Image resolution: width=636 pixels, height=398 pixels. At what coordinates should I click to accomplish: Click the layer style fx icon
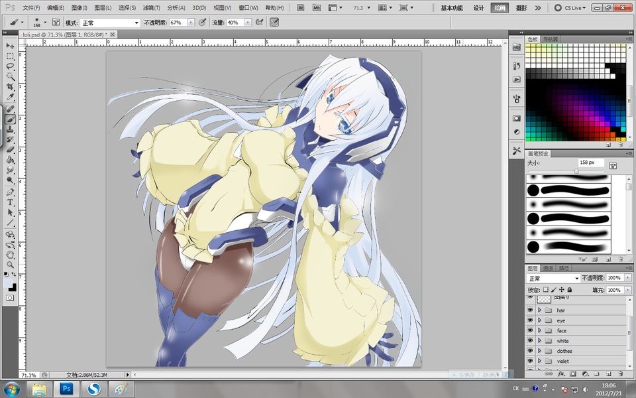point(560,373)
